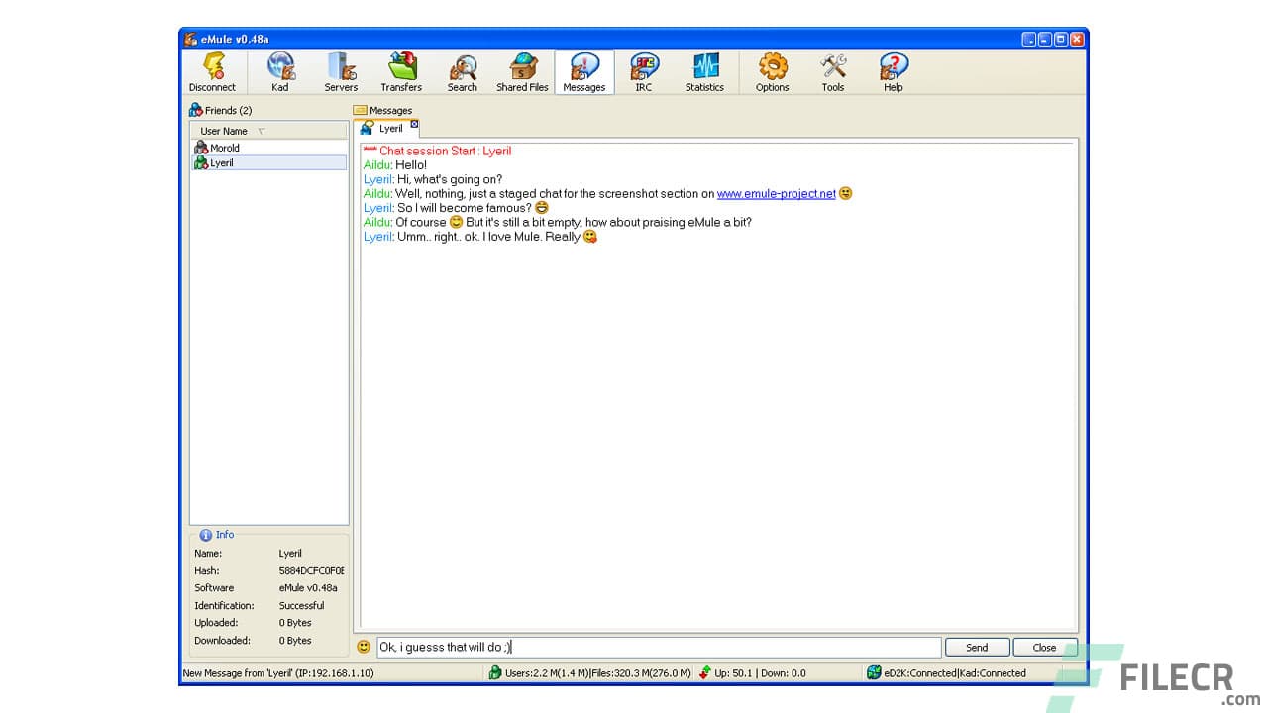Image resolution: width=1268 pixels, height=713 pixels.
Task: Select the Disconnect toolbar icon
Action: (x=212, y=69)
